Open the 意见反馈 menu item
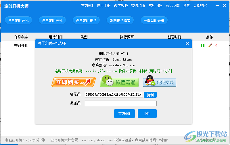230x145 pixels. 173,6
